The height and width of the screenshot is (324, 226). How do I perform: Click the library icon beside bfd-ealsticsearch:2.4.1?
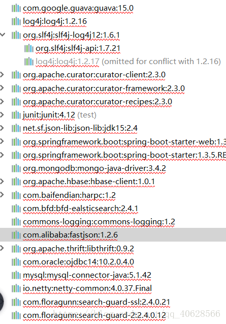(x=16, y=209)
